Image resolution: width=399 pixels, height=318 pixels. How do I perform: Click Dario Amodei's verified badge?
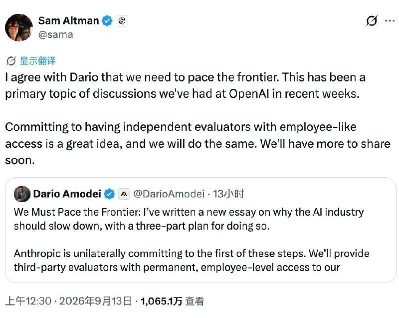(x=109, y=194)
